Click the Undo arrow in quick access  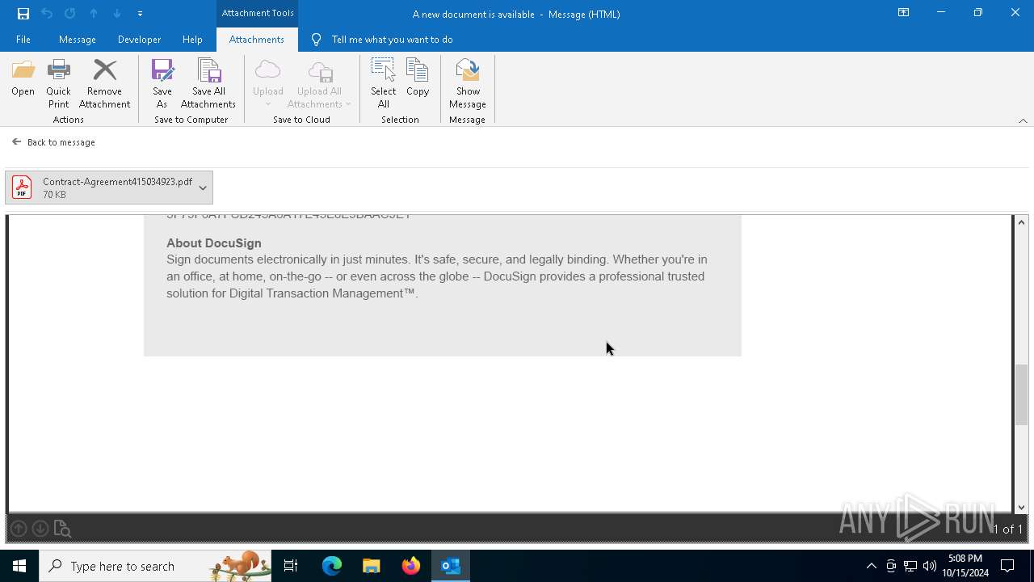click(47, 14)
